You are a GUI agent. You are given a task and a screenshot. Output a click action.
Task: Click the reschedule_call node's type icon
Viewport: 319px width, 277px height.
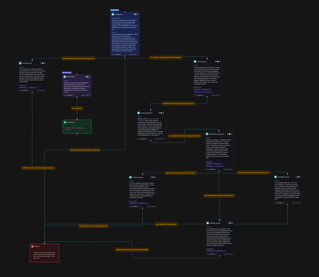pos(20,63)
